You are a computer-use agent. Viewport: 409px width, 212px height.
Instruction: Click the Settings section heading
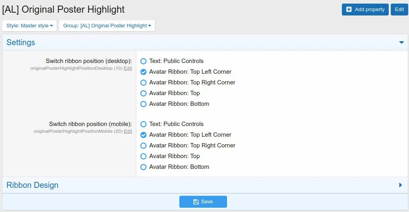pyautogui.click(x=21, y=43)
